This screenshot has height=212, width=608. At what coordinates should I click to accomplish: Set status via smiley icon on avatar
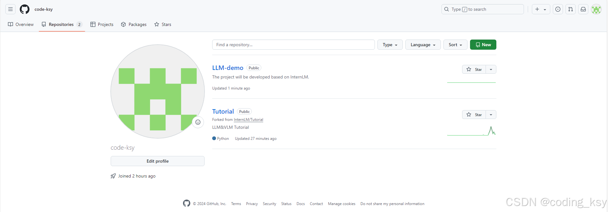coord(198,122)
